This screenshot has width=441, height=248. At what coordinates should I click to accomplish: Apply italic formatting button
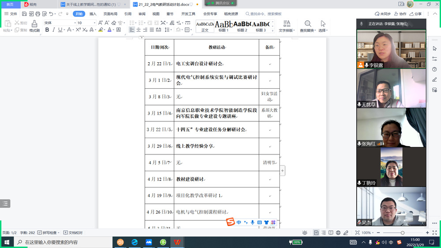click(x=54, y=30)
